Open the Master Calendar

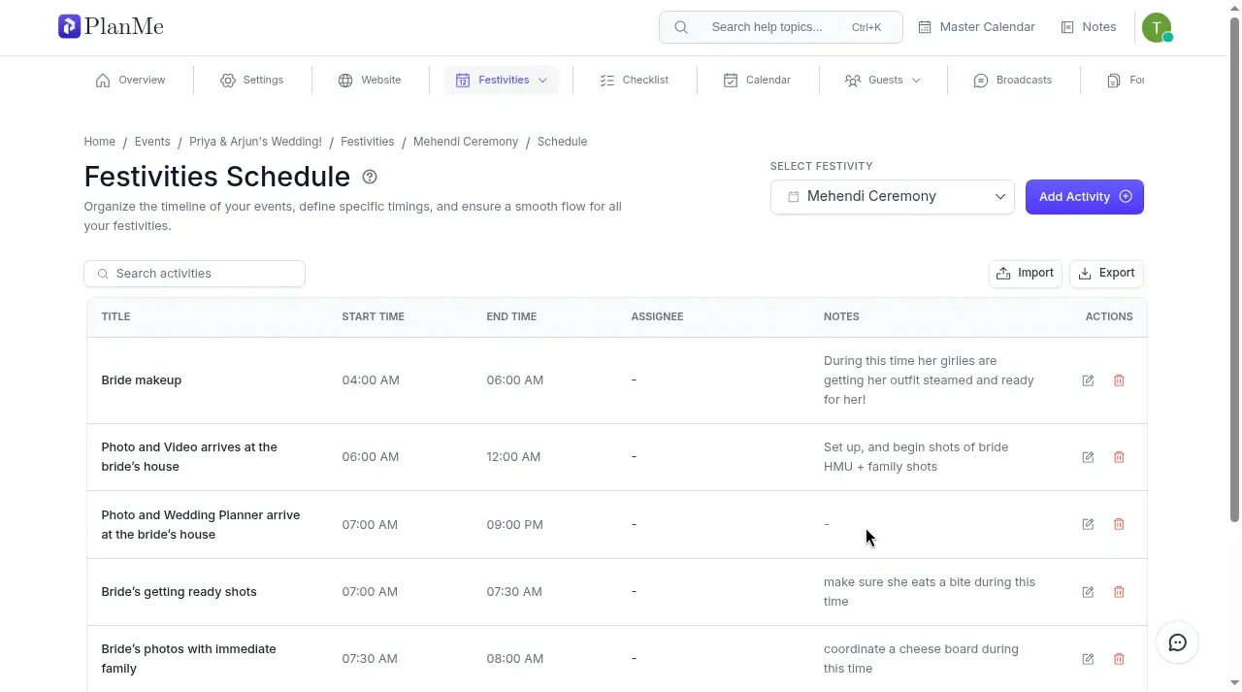coord(977,27)
